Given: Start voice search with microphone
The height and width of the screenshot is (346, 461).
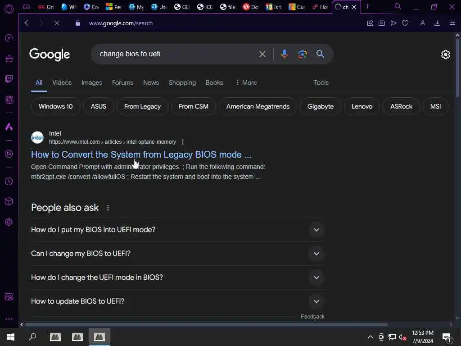Looking at the screenshot, I should (285, 54).
